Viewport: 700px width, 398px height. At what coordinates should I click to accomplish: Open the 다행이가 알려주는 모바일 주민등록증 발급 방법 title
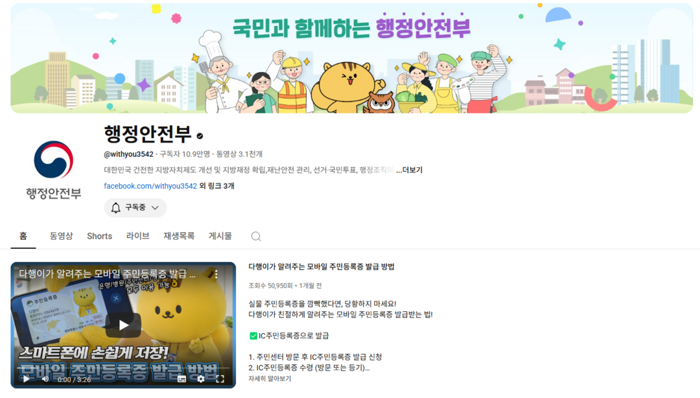[x=321, y=266]
